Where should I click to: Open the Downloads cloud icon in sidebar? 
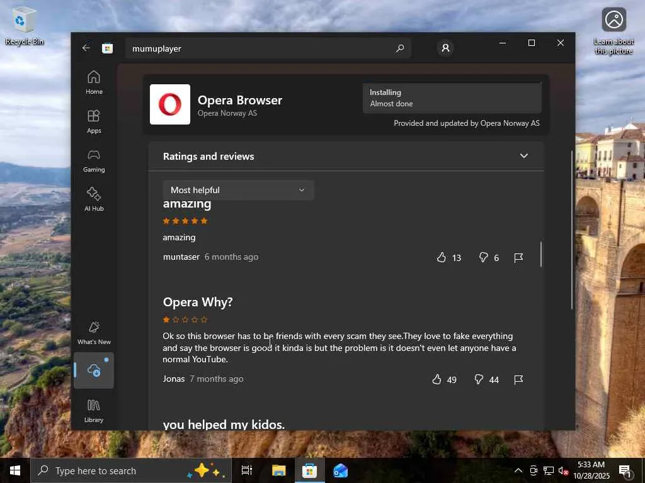coord(94,370)
